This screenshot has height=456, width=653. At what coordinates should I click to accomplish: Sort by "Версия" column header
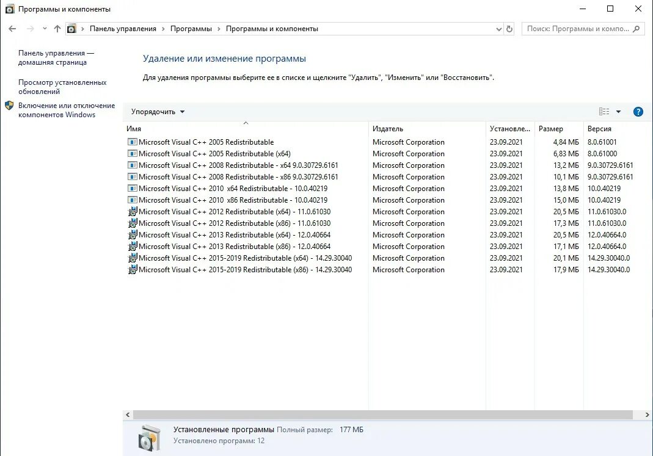(x=618, y=129)
